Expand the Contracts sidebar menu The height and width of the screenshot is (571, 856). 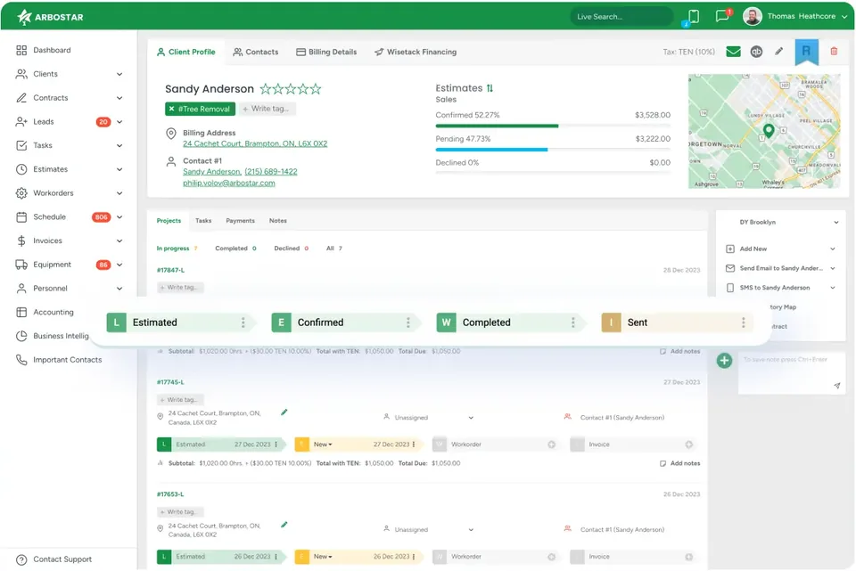[x=119, y=98]
